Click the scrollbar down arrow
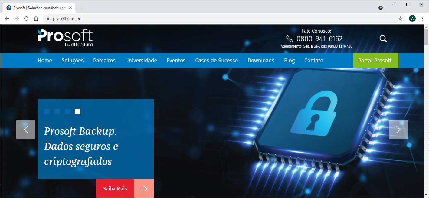Viewport: 429px width, 198px height. pyautogui.click(x=426, y=195)
